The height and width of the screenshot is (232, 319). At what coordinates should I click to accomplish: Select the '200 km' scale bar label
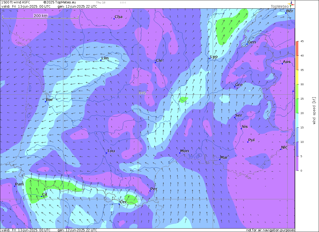(x=41, y=16)
